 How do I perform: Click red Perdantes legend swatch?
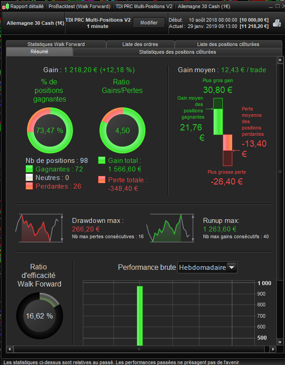[x=29, y=186]
